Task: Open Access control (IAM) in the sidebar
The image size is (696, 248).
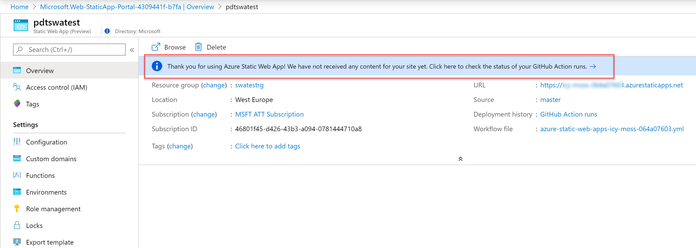Action: [57, 87]
